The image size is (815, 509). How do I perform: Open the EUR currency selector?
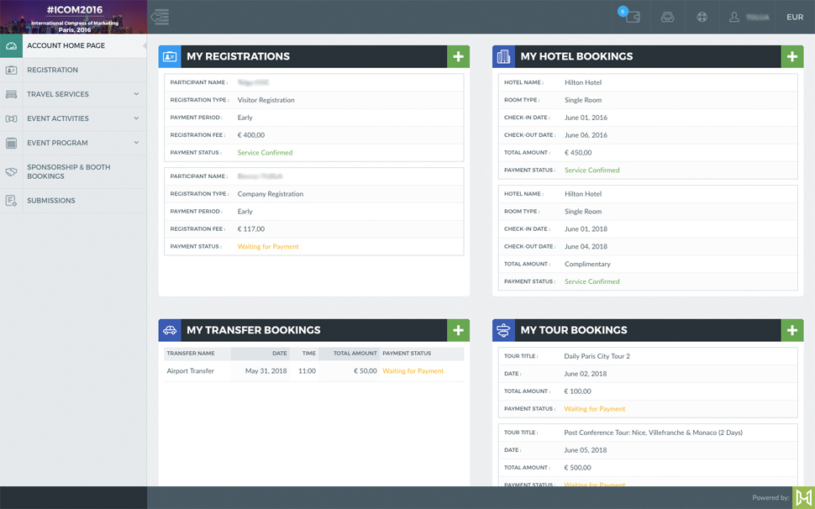point(795,17)
